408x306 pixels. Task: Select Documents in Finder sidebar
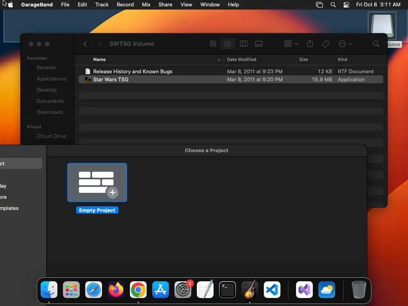(50, 101)
